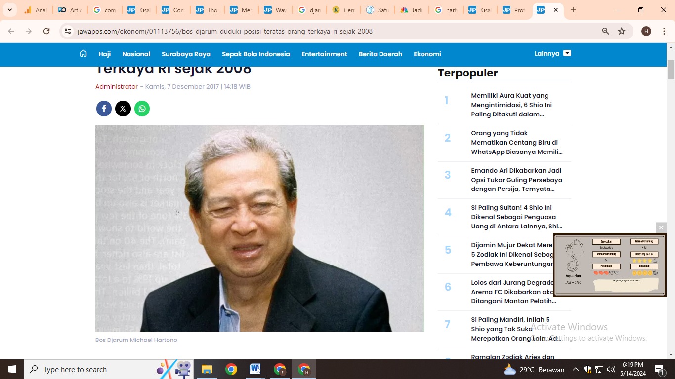The width and height of the screenshot is (675, 379).
Task: Open the notification center icon
Action: [x=659, y=369]
